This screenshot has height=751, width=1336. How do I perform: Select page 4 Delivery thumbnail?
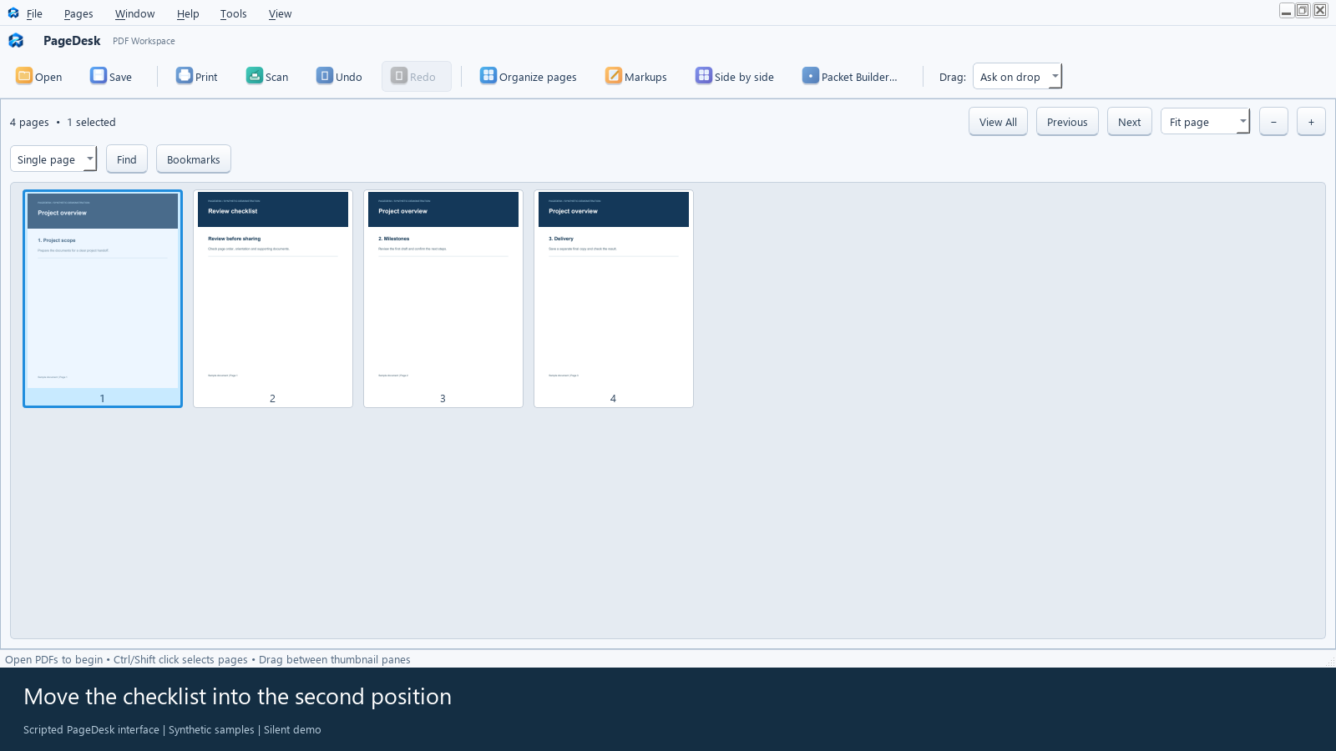[614, 299]
